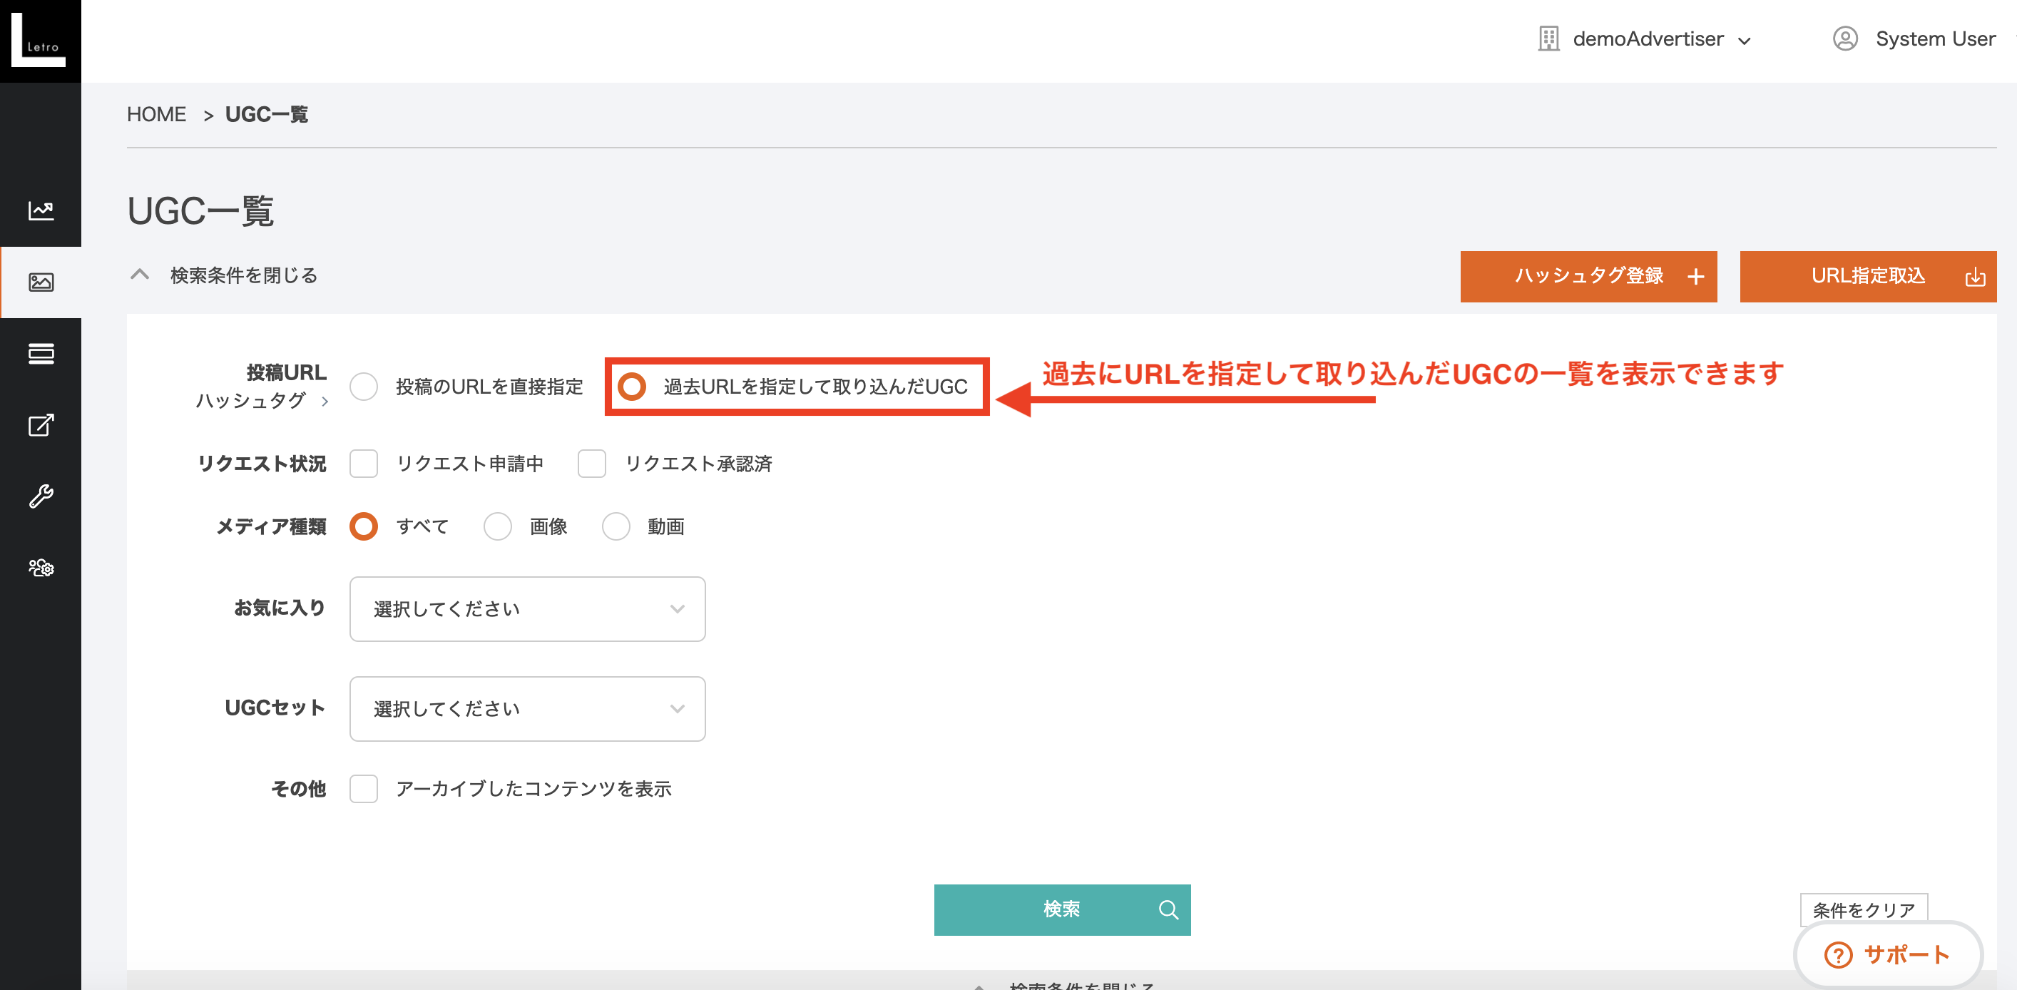Click the edit/external link sidebar icon
2017x990 pixels.
pos(41,425)
